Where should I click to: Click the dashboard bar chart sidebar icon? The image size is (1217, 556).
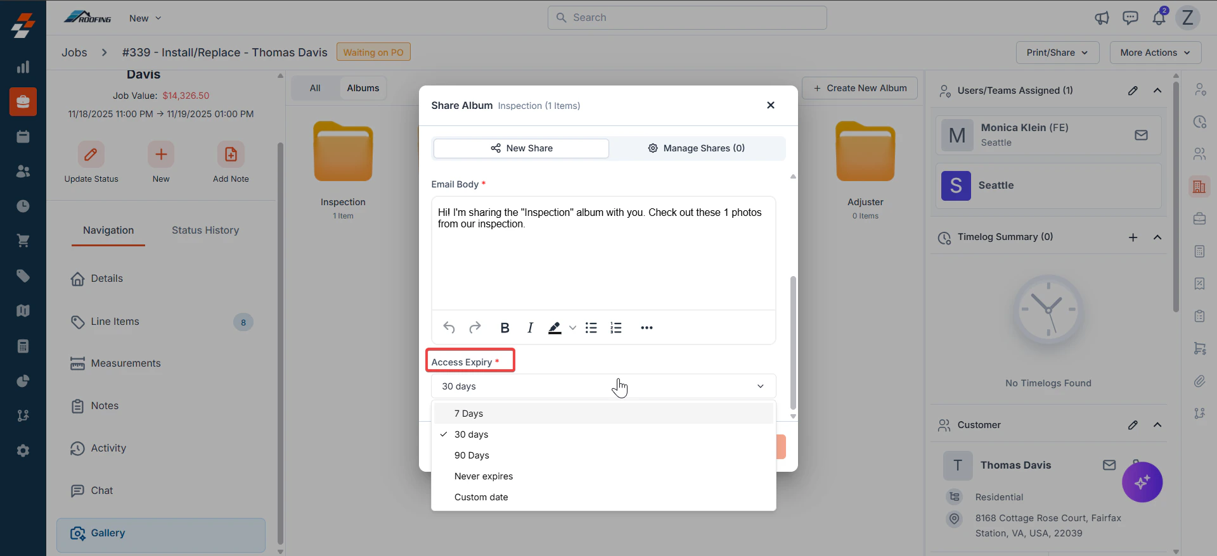pos(23,67)
